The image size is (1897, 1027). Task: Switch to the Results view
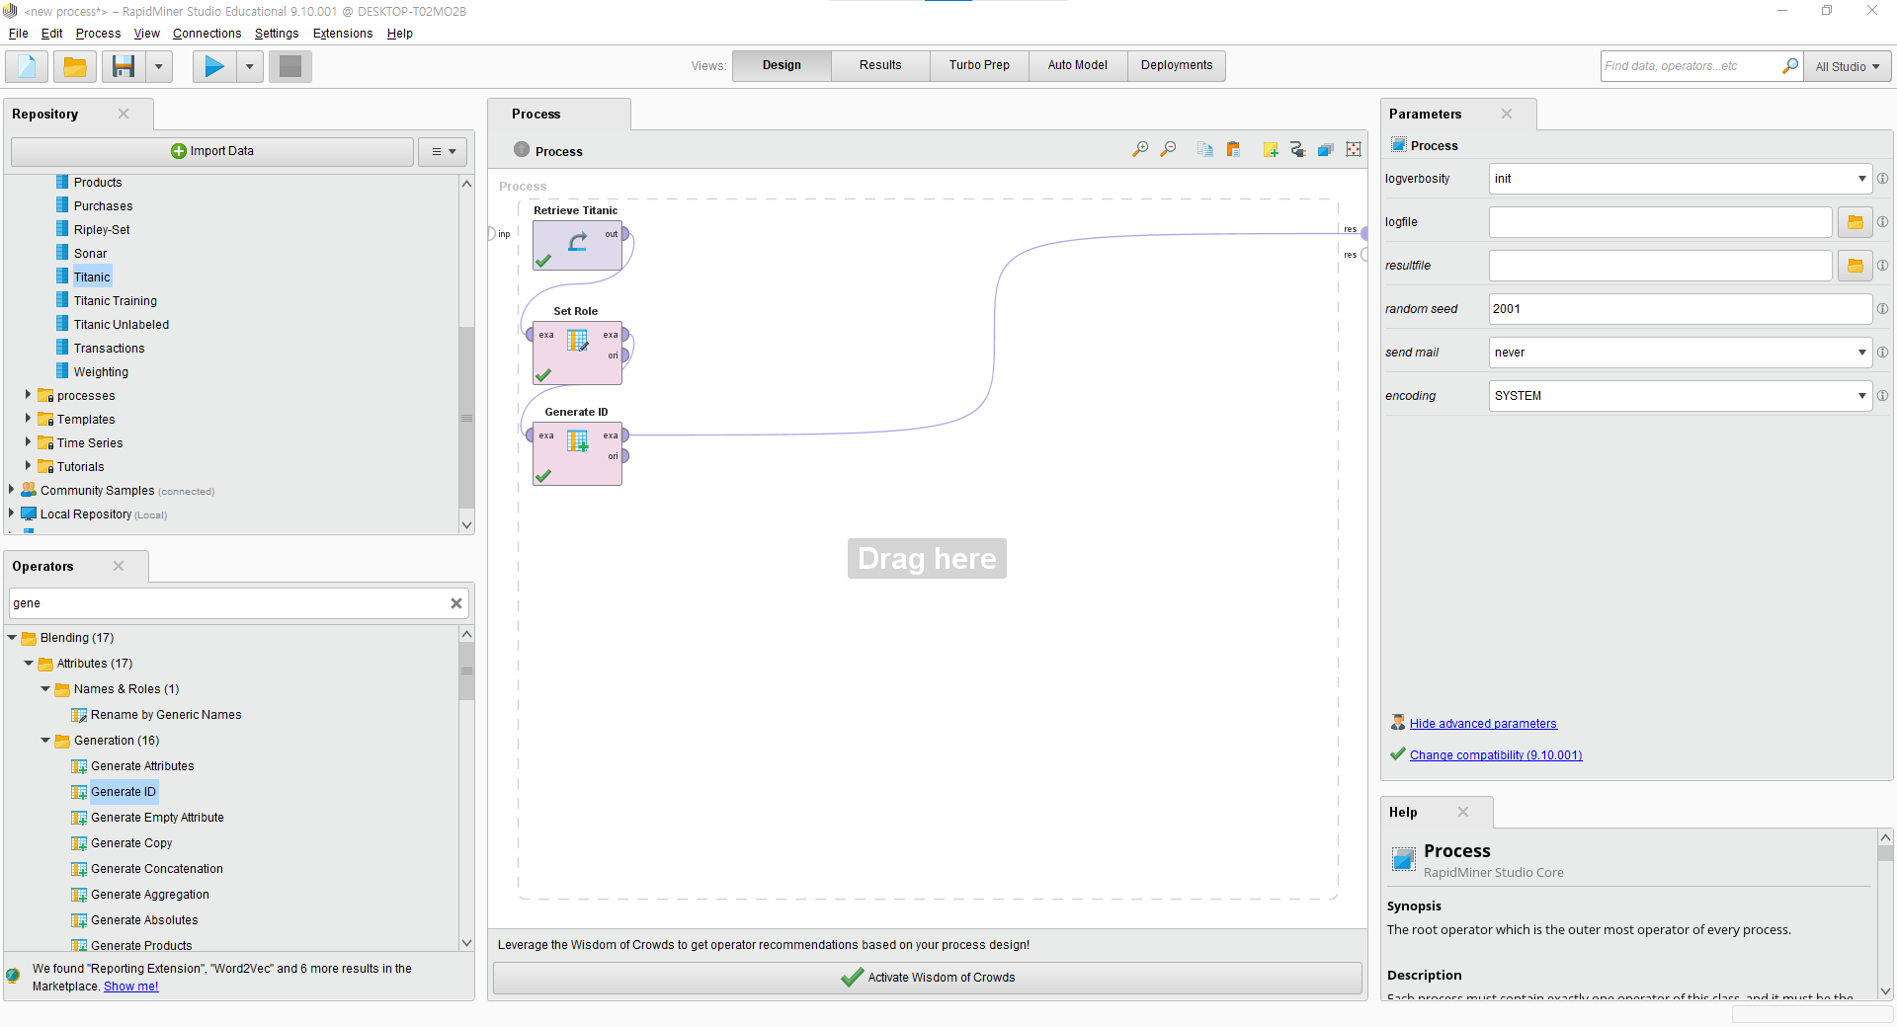click(880, 65)
